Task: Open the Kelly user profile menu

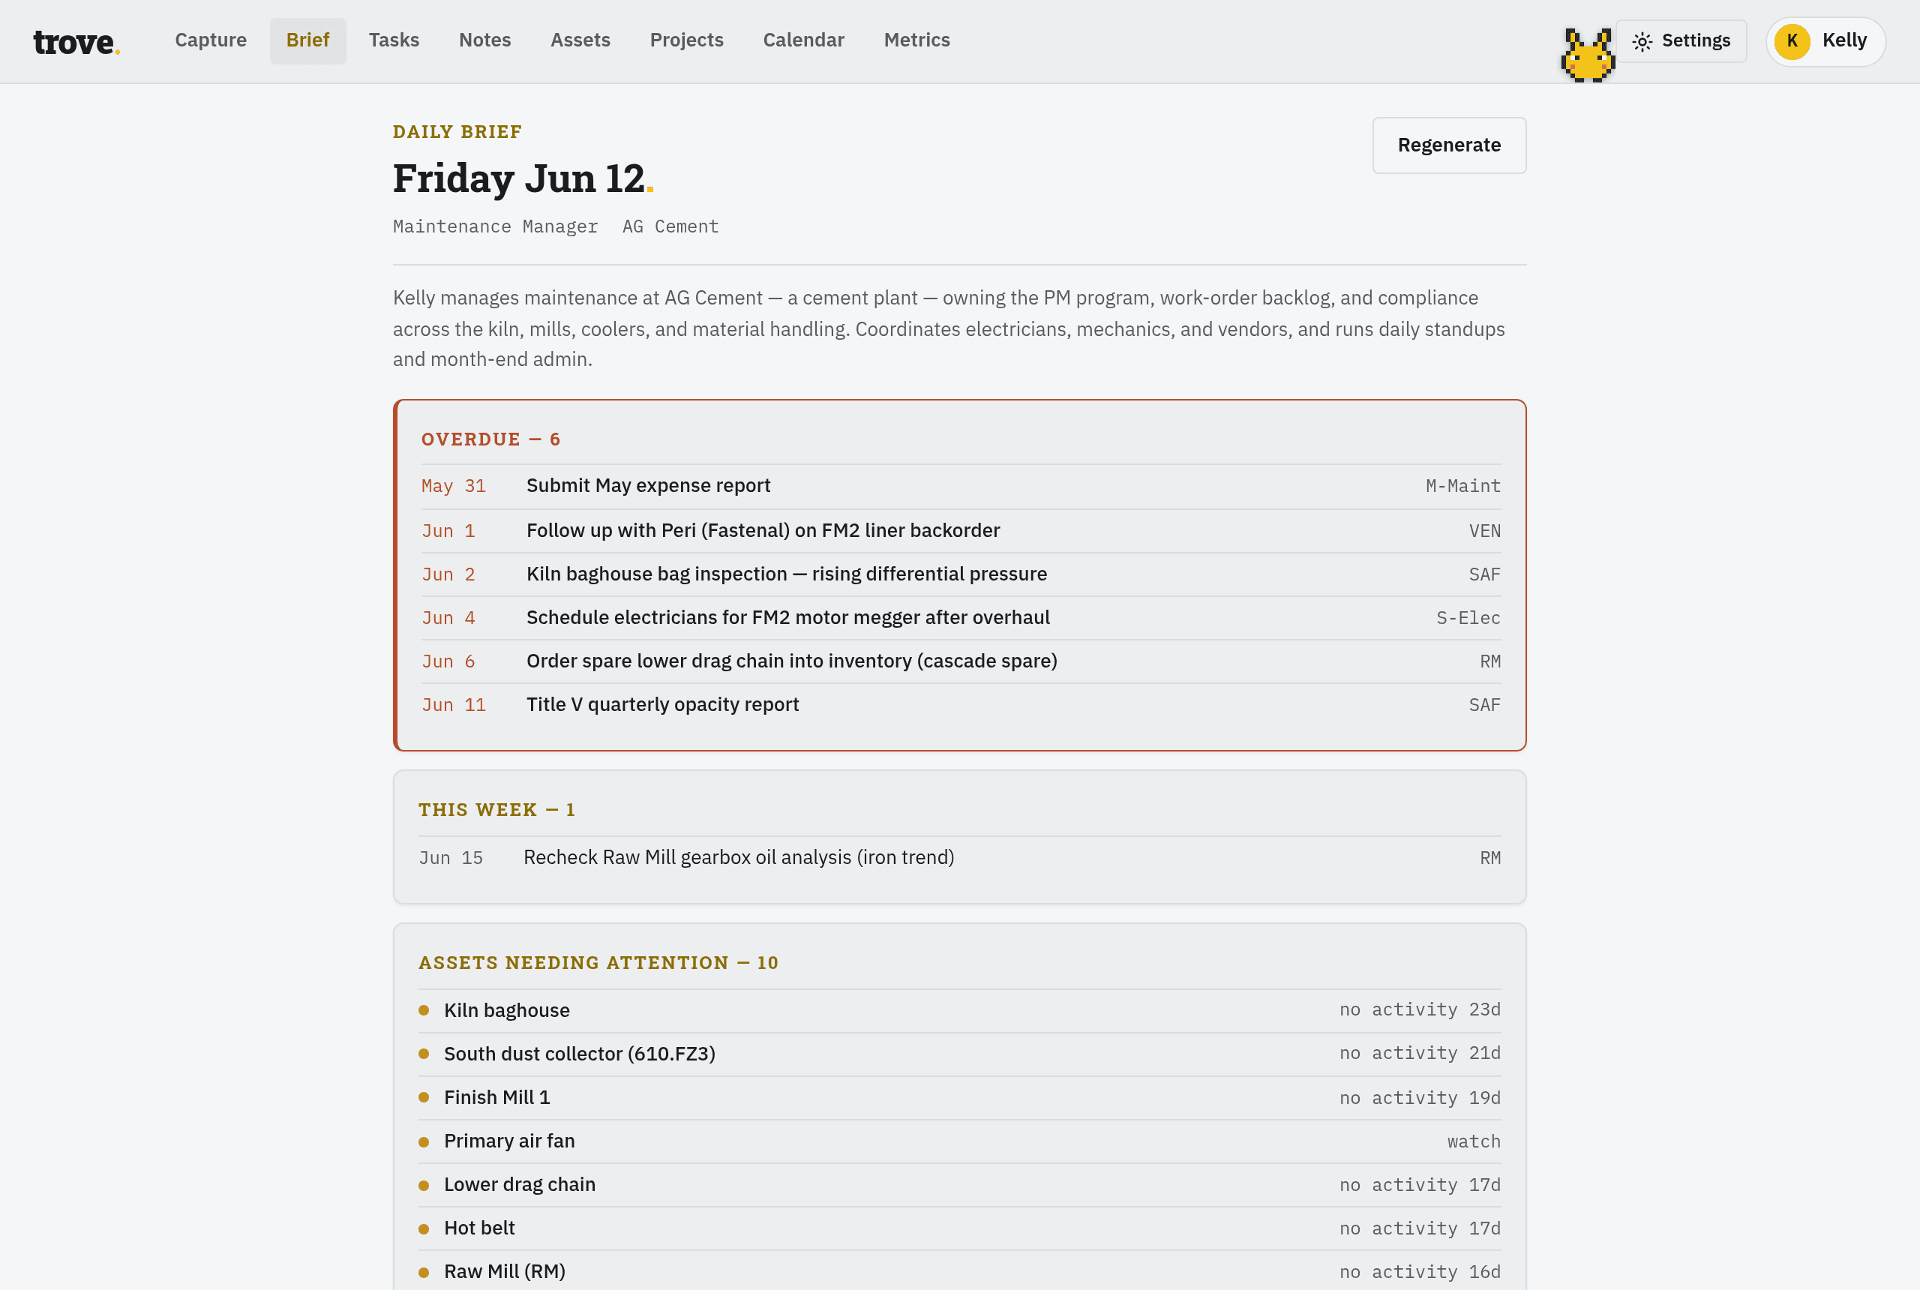Action: pyautogui.click(x=1825, y=41)
